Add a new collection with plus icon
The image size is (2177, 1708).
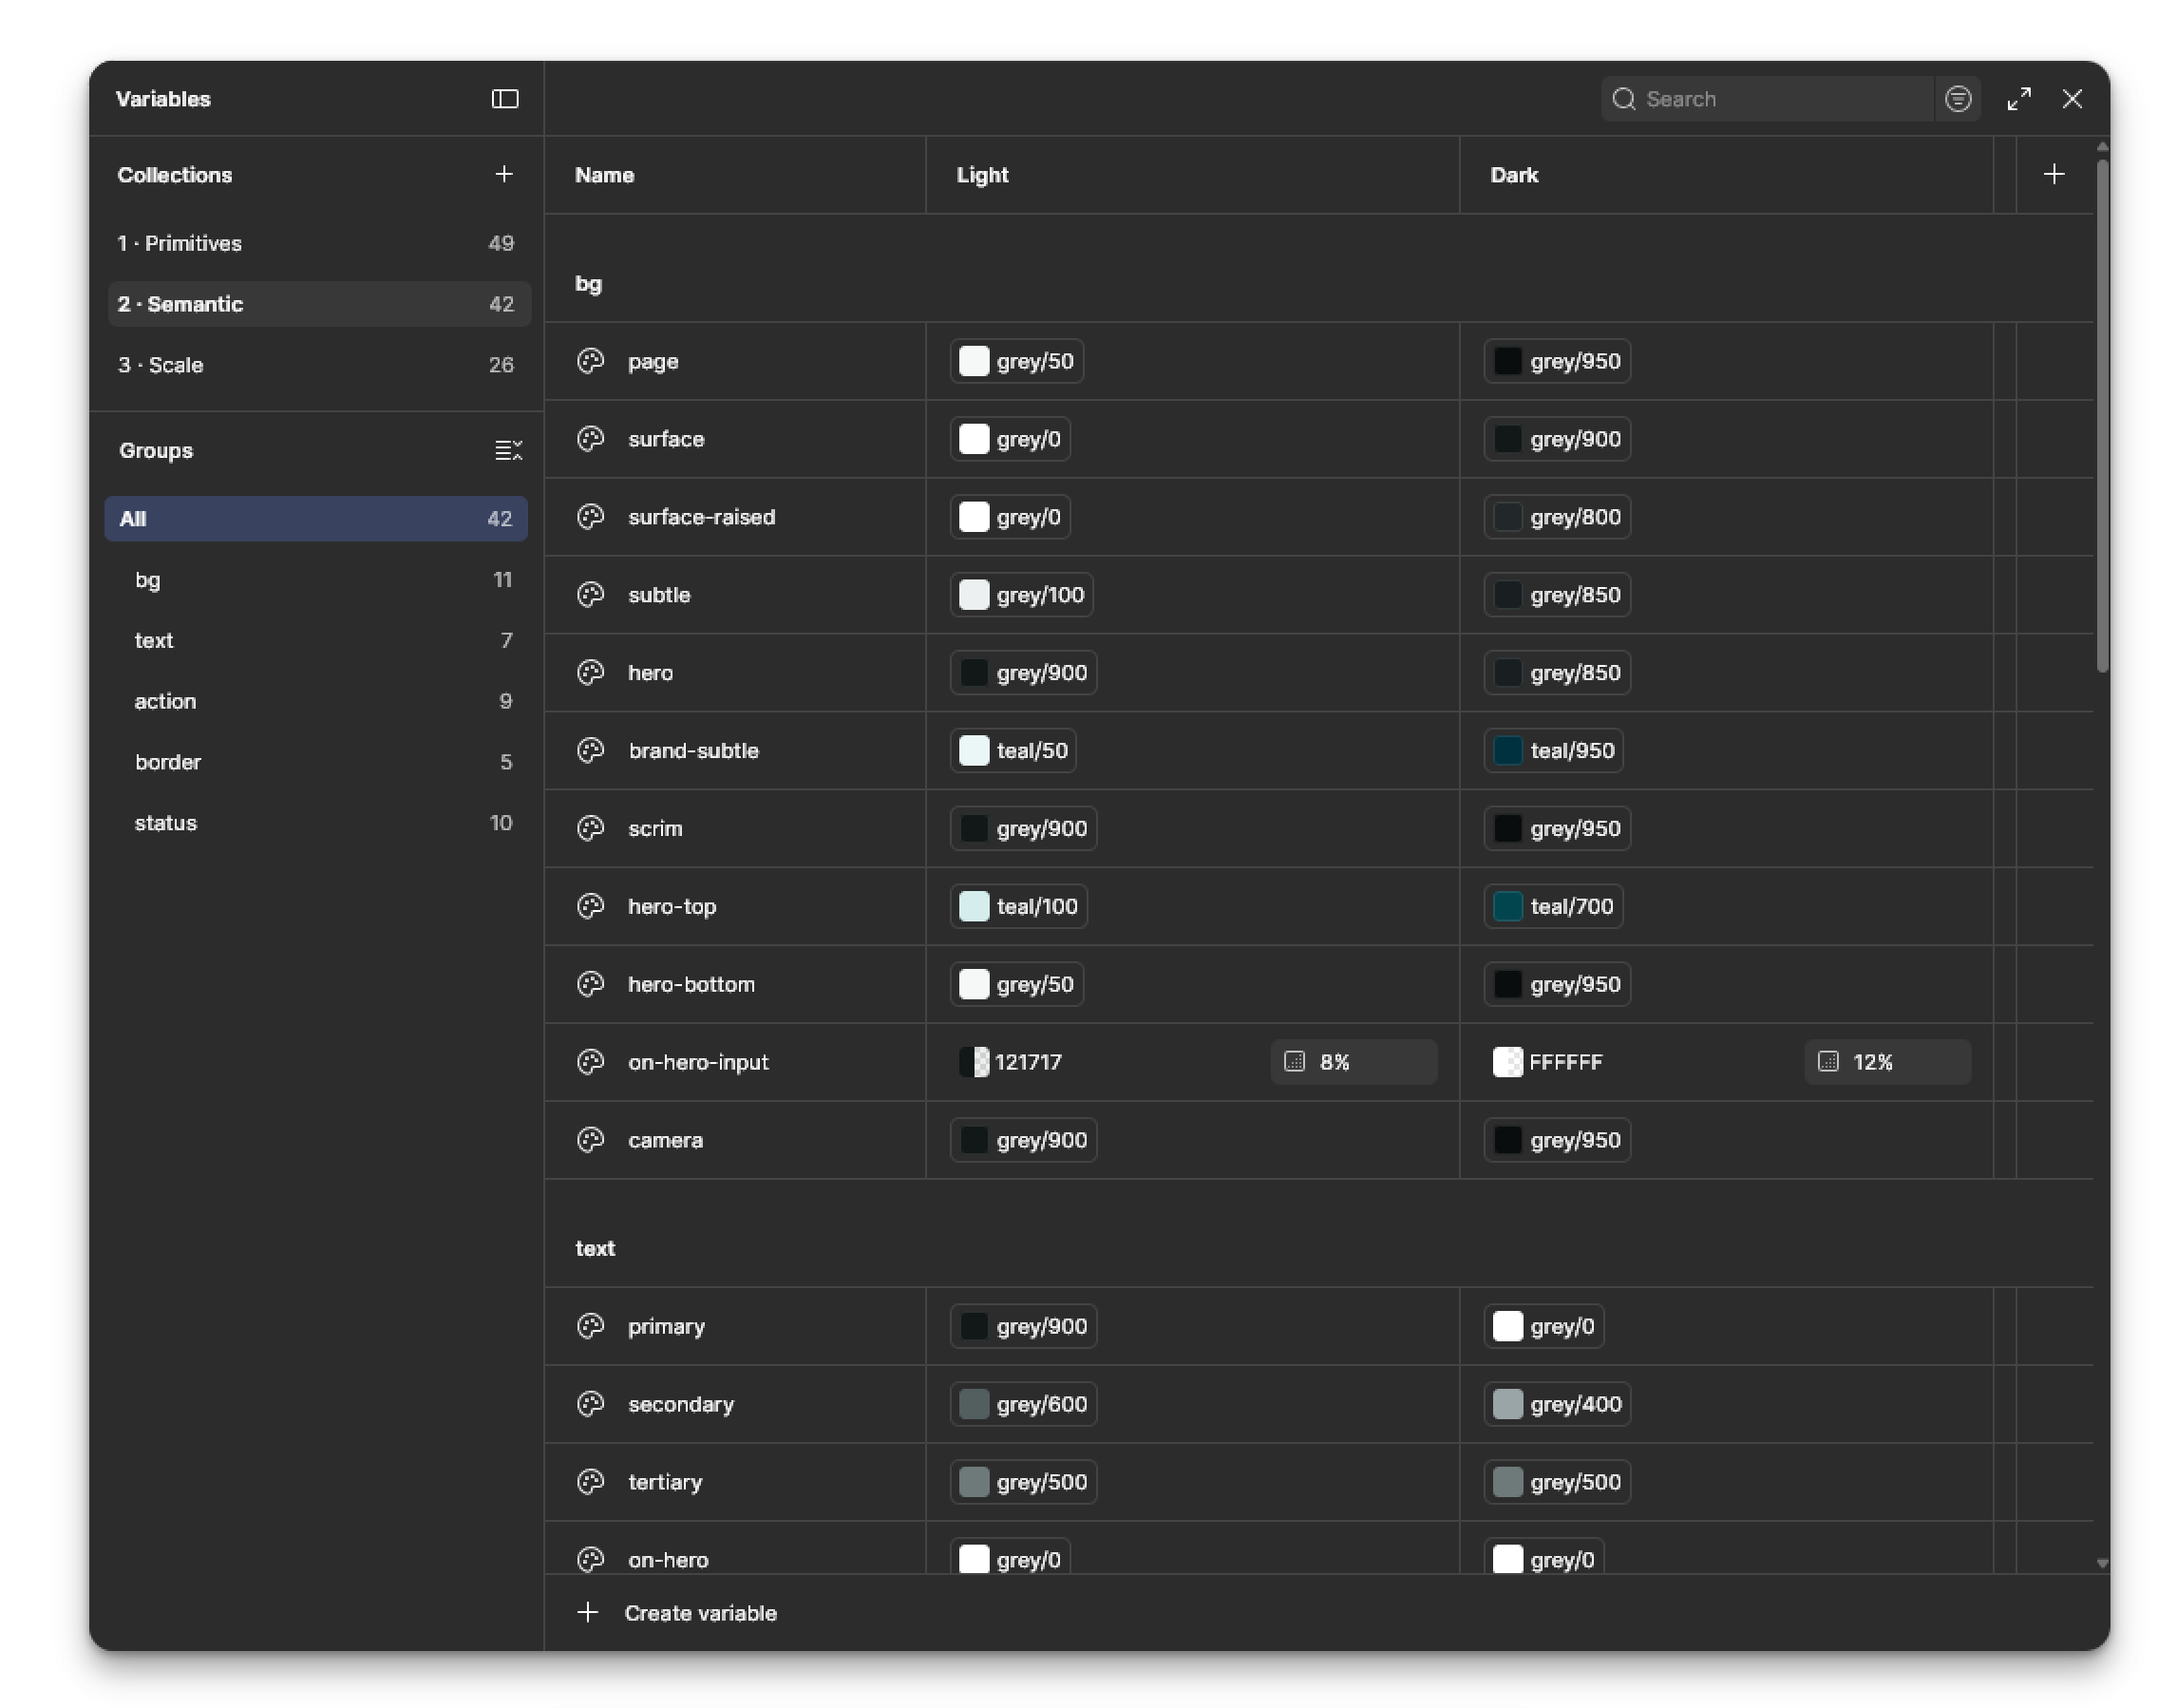(504, 174)
